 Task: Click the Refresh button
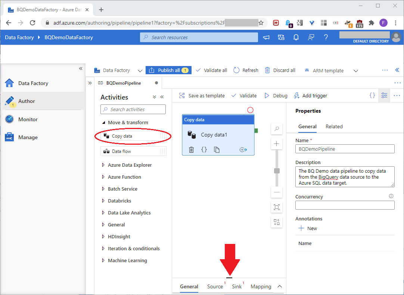(246, 70)
